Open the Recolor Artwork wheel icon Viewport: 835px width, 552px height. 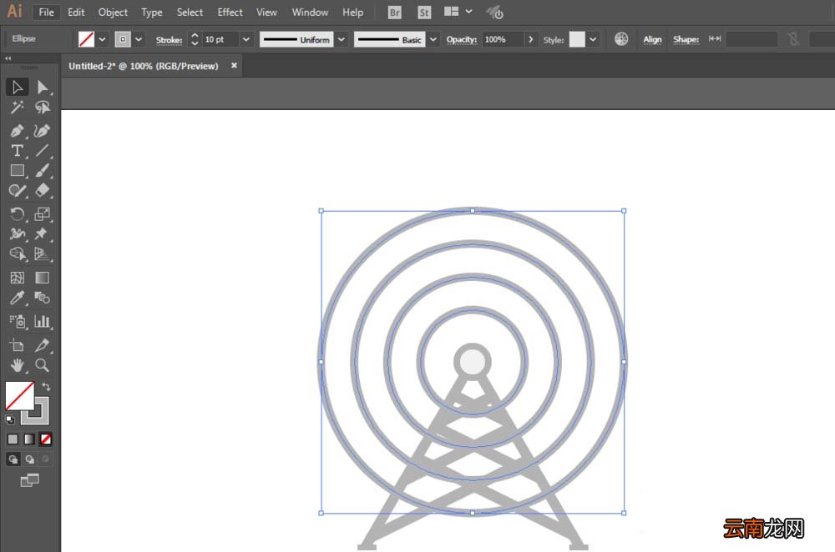coord(621,39)
